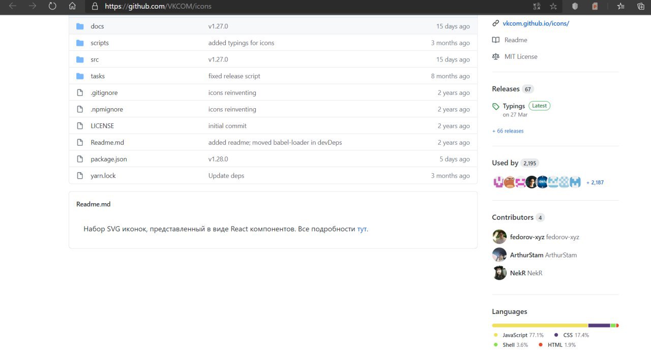Open the Typings latest release
Screen dimensions: 651x354
coord(514,106)
